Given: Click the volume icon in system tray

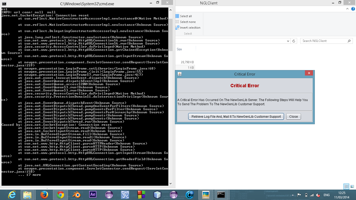Looking at the screenshot, I should pyautogui.click(x=318, y=195).
